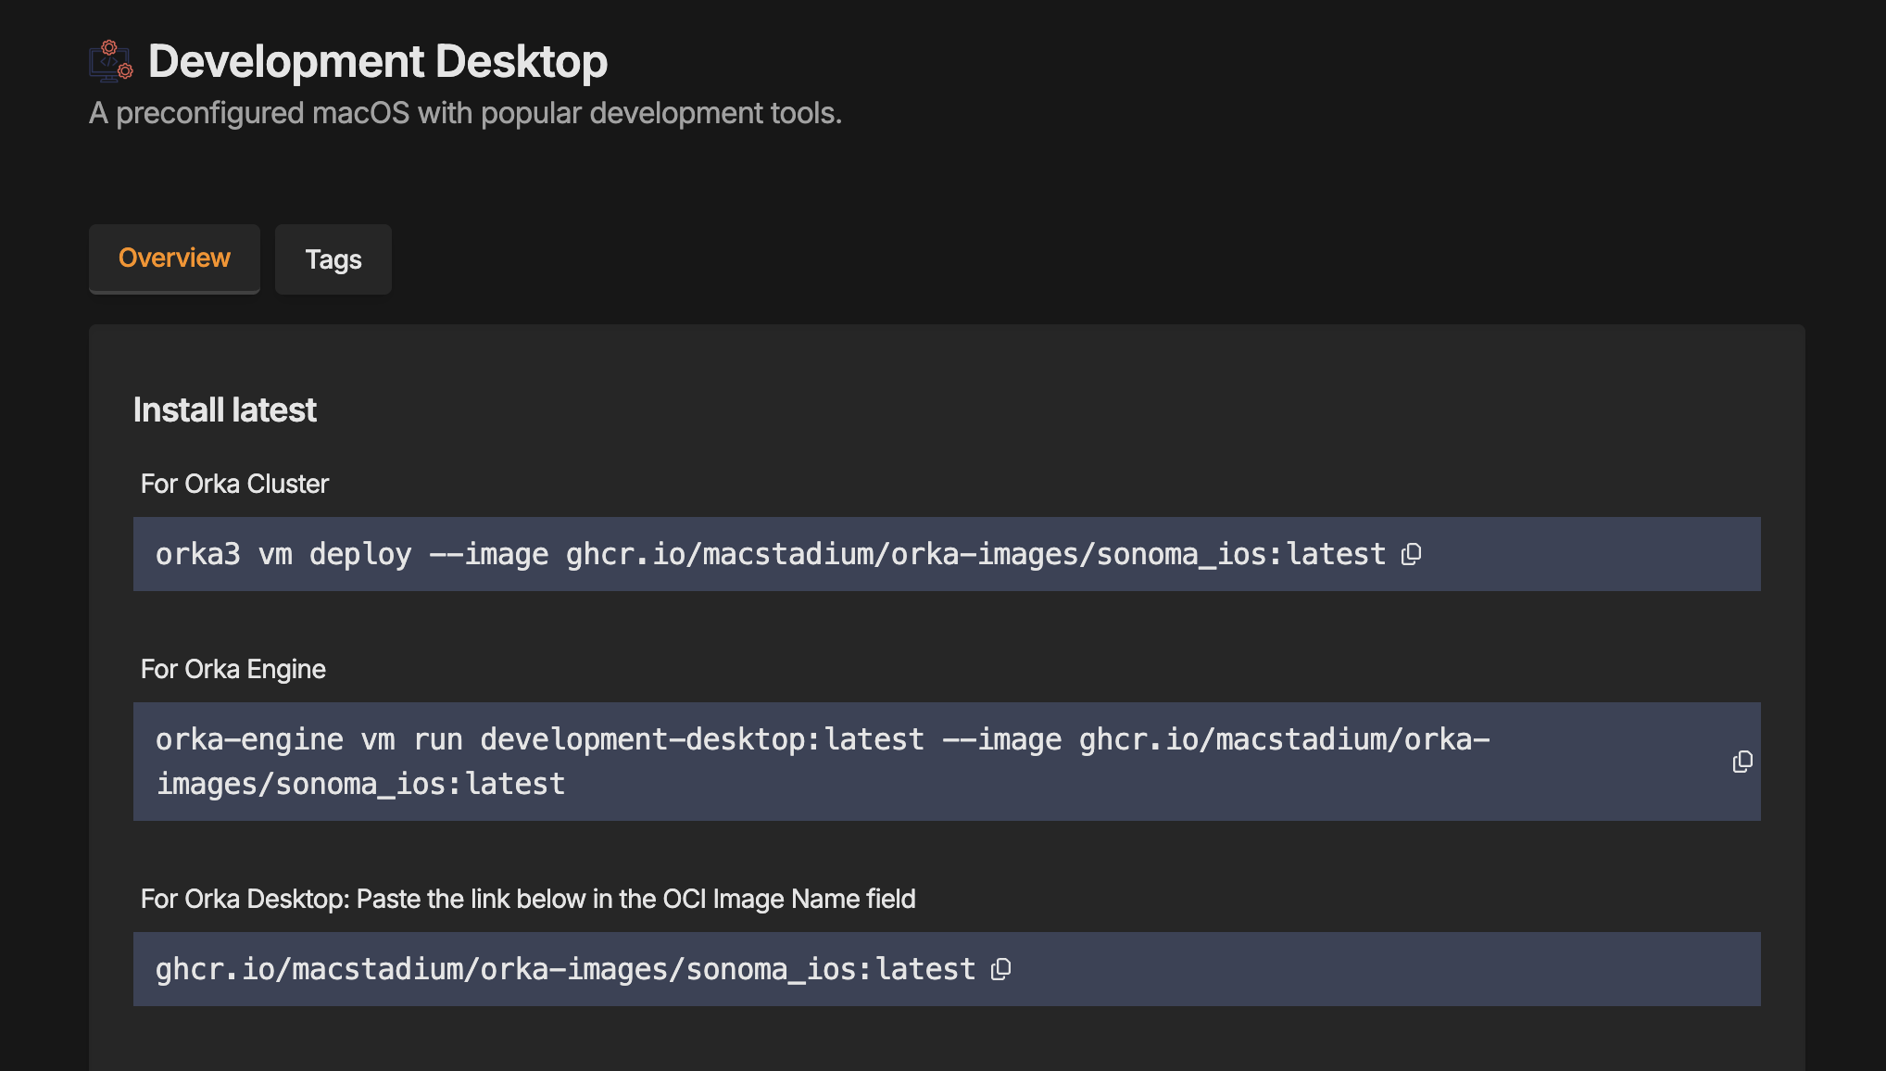Switch to the Tags tab

pyautogui.click(x=333, y=259)
